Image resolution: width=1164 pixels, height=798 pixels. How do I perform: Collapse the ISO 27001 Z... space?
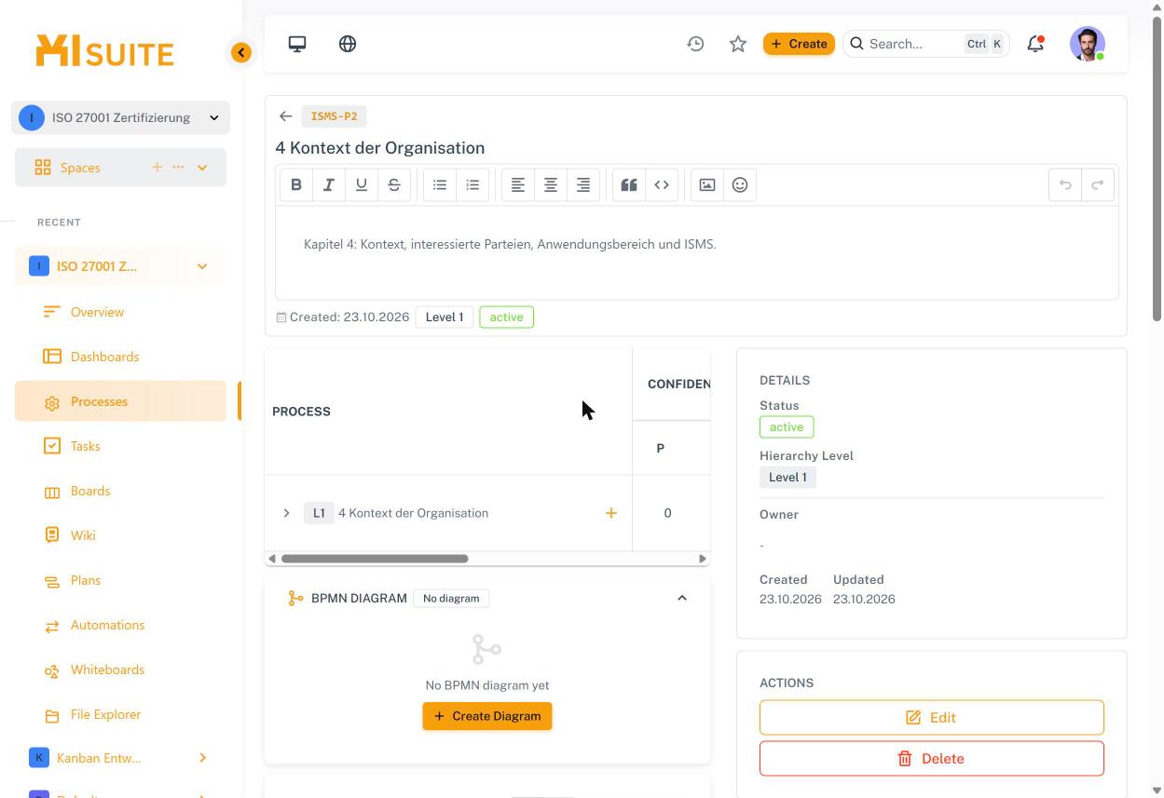(202, 266)
